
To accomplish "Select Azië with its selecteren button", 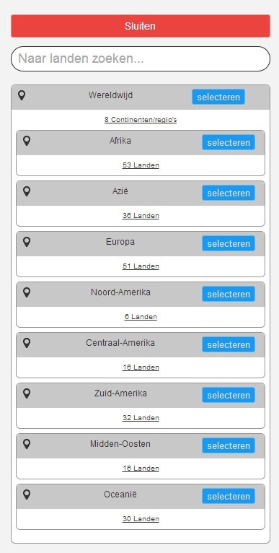I will tap(229, 193).
